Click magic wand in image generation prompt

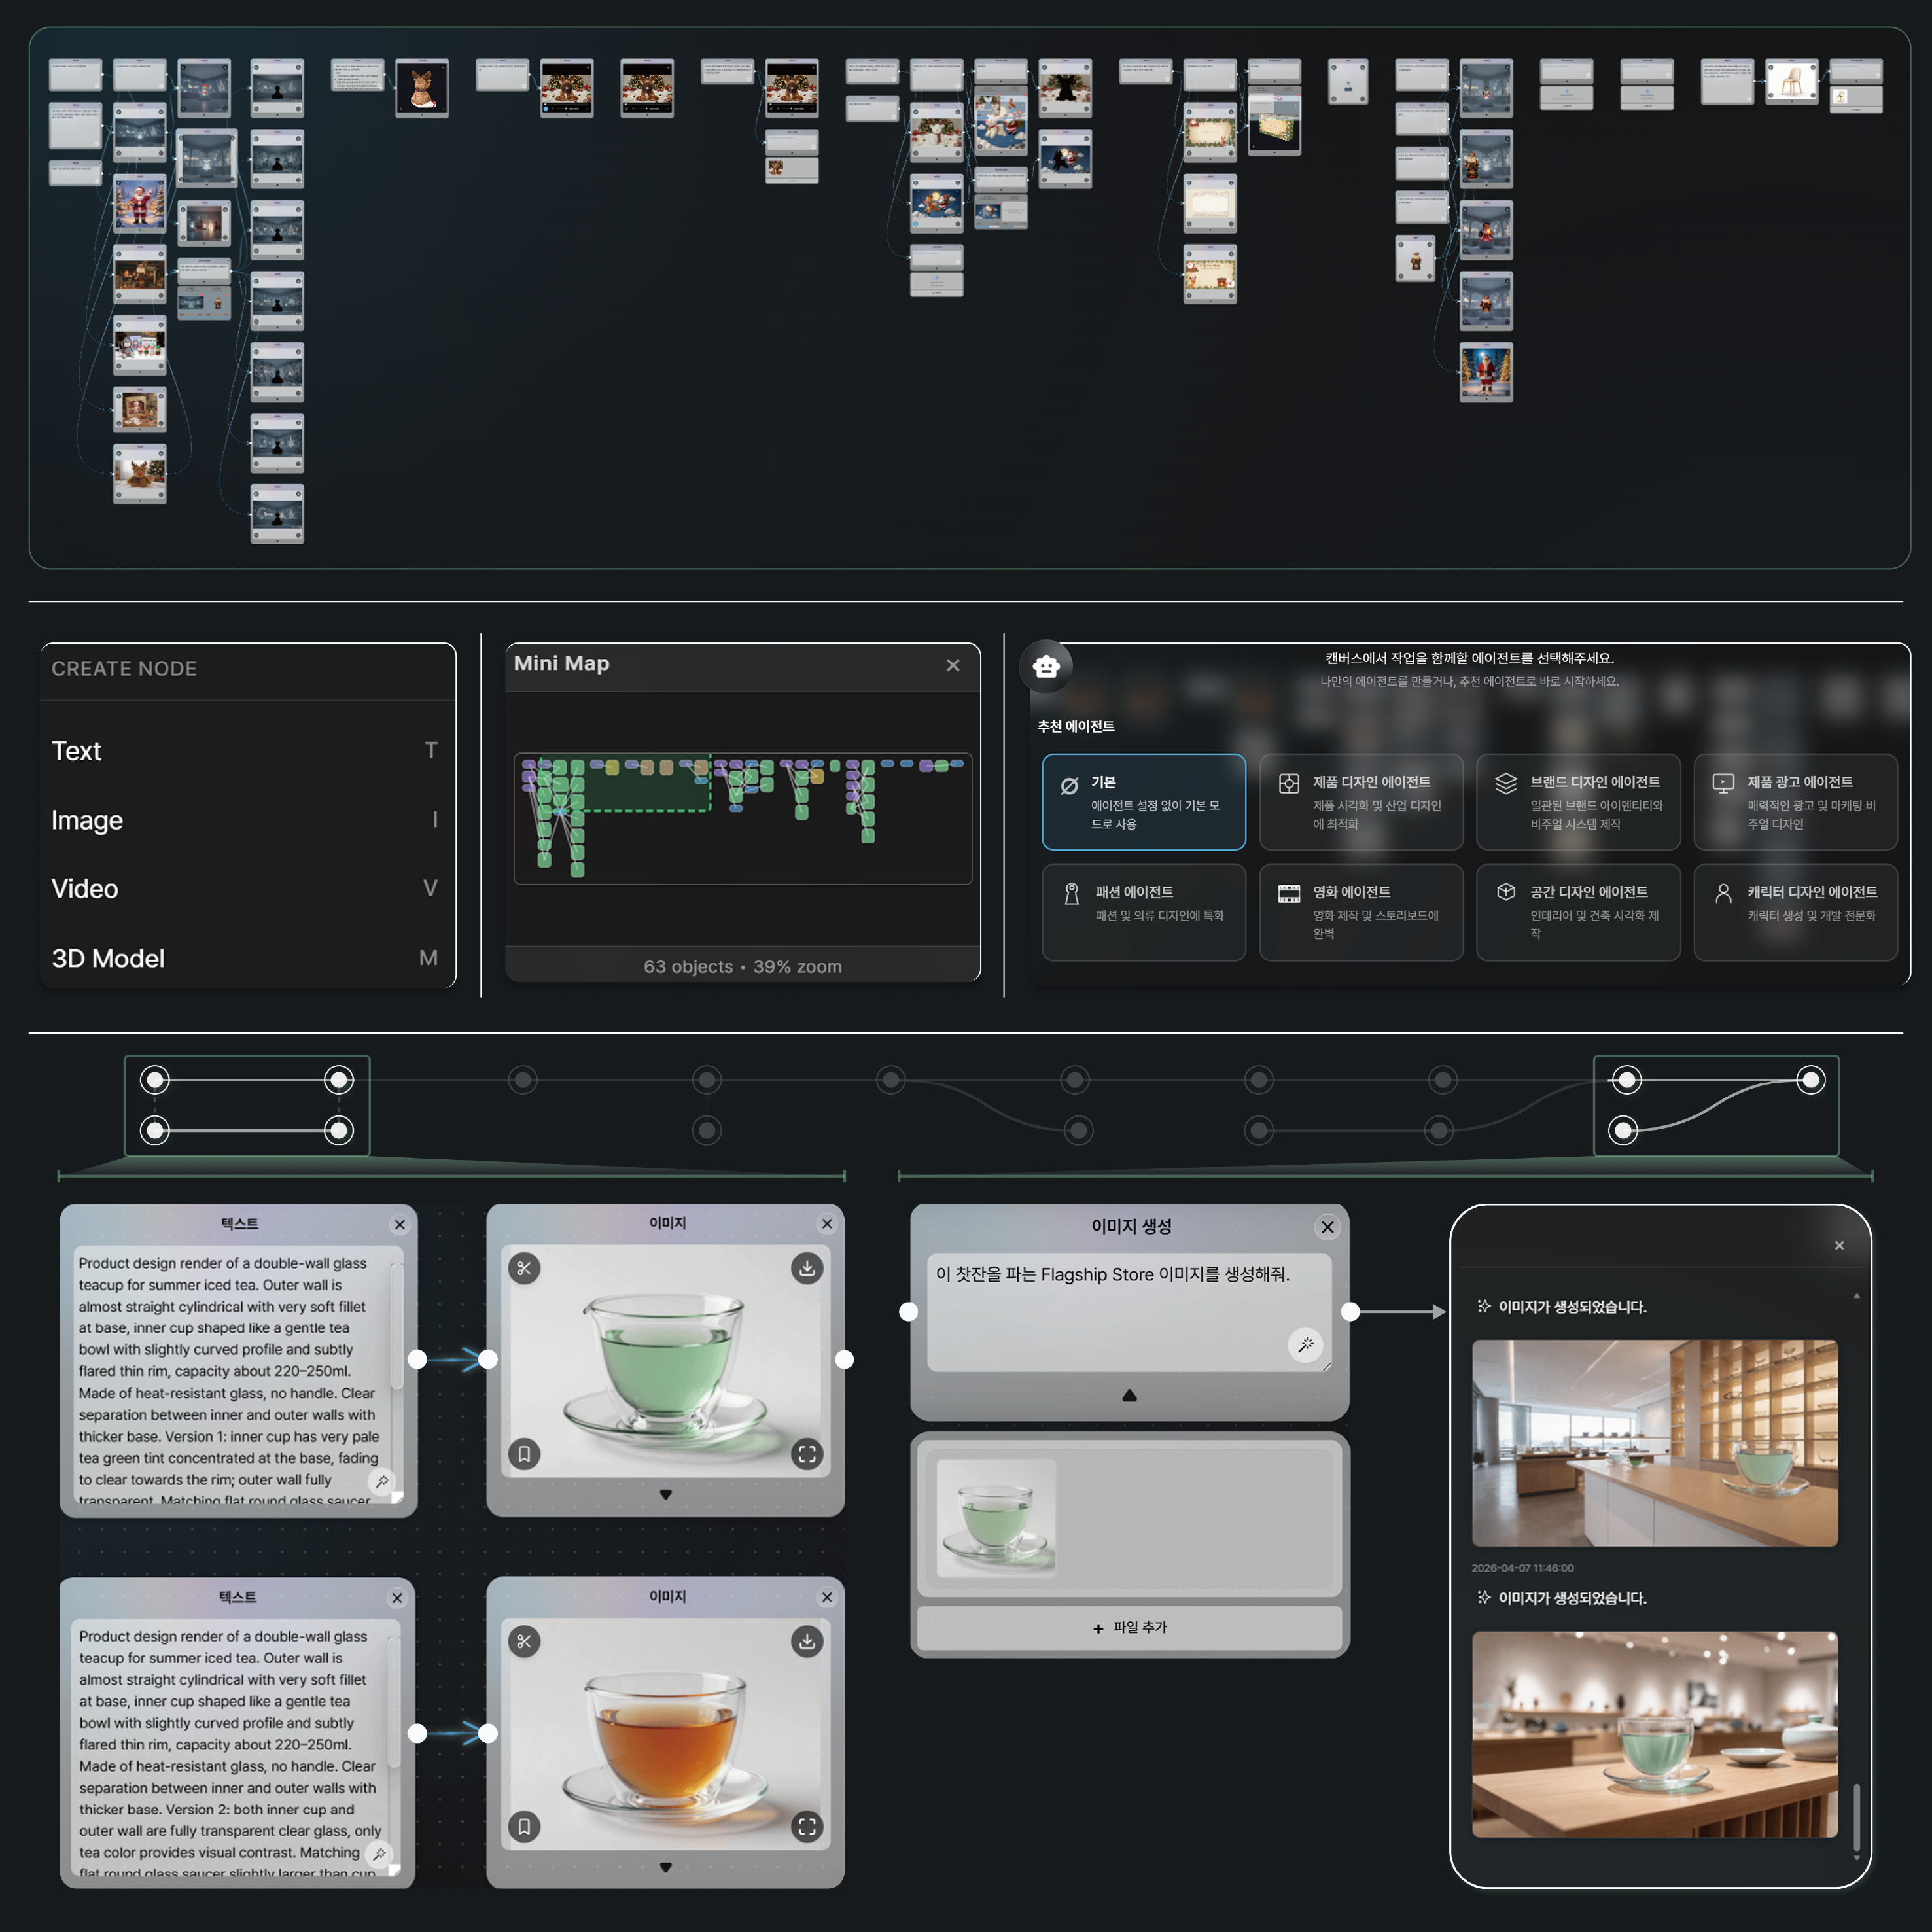pos(1305,1345)
